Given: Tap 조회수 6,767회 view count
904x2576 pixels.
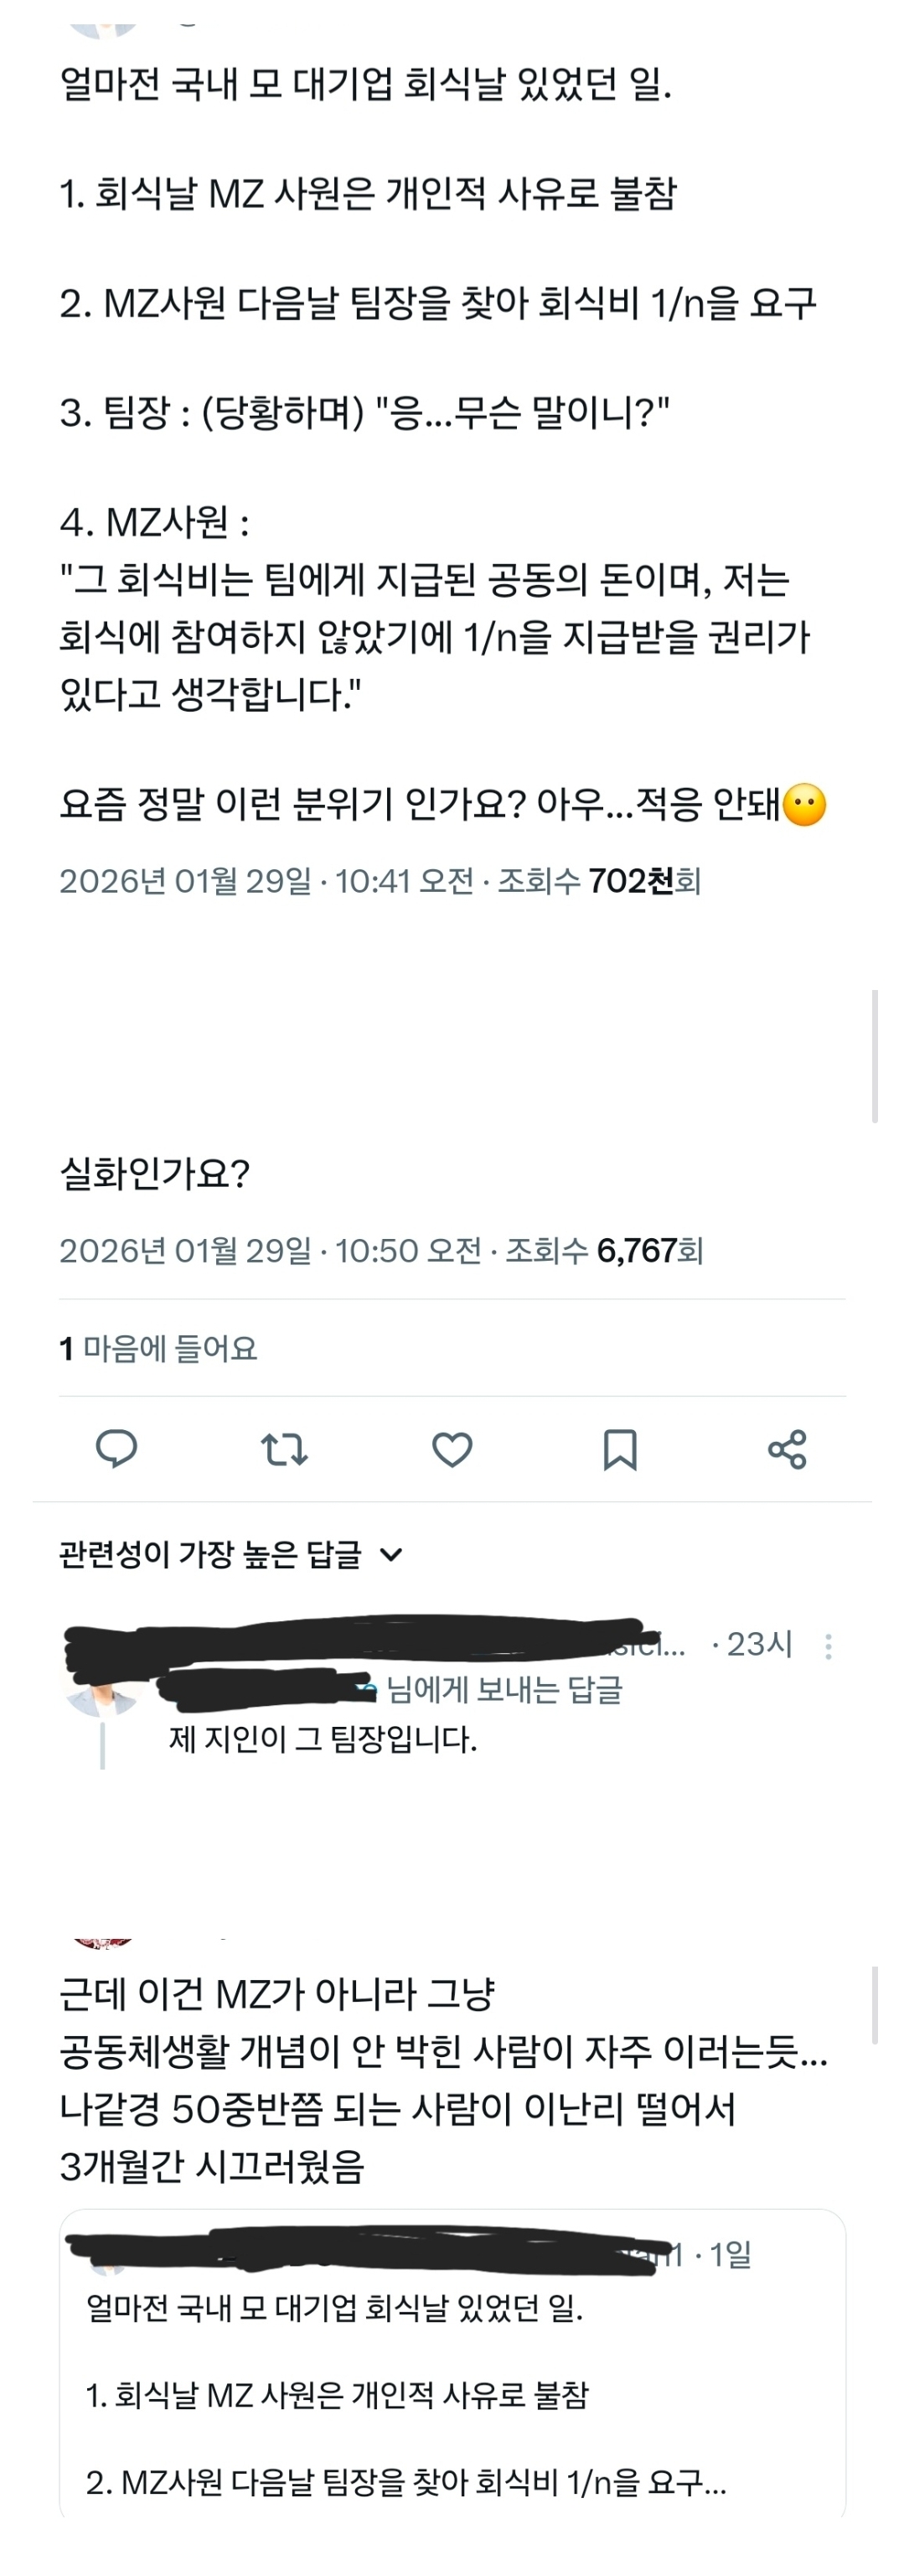Looking at the screenshot, I should (x=604, y=1250).
